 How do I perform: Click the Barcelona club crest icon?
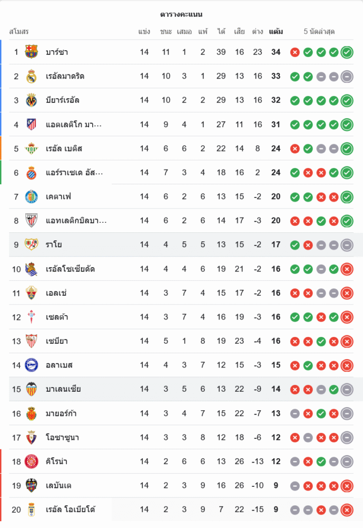click(32, 52)
